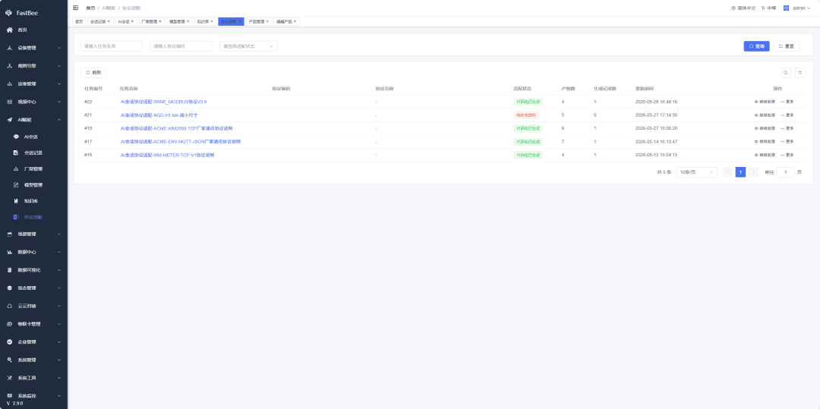Toggle search bar via magnifier icon button
The height and width of the screenshot is (409, 820).
(786, 73)
